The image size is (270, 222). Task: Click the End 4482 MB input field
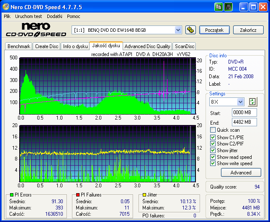pos(244,122)
